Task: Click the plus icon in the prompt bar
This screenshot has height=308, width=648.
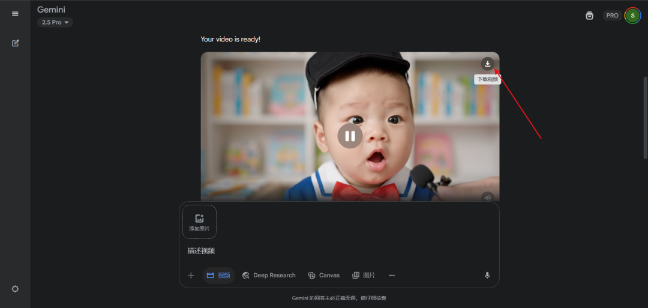Action: click(x=191, y=276)
